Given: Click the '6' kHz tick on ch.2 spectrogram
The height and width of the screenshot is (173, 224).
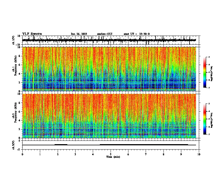Looking at the screenshot, I should (20, 112).
